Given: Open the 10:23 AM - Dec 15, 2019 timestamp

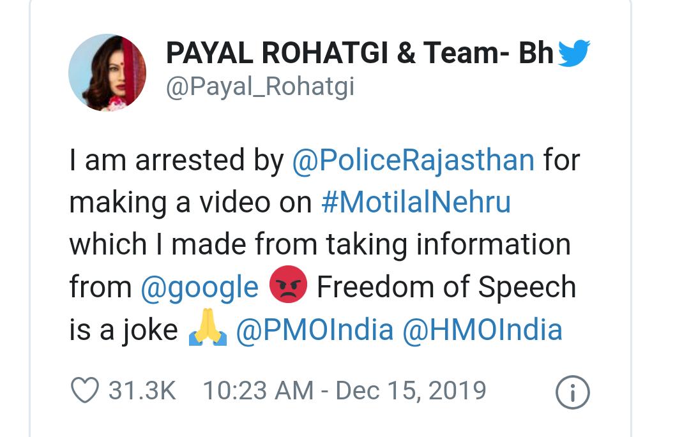Looking at the screenshot, I should click(344, 390).
